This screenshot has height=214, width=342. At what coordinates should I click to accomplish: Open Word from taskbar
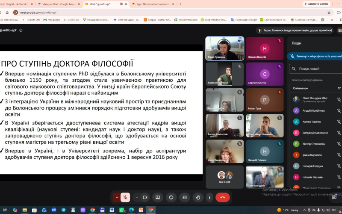(x=112, y=210)
